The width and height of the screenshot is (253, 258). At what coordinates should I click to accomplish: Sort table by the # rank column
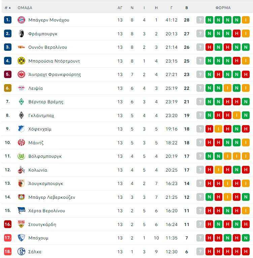(x=8, y=8)
